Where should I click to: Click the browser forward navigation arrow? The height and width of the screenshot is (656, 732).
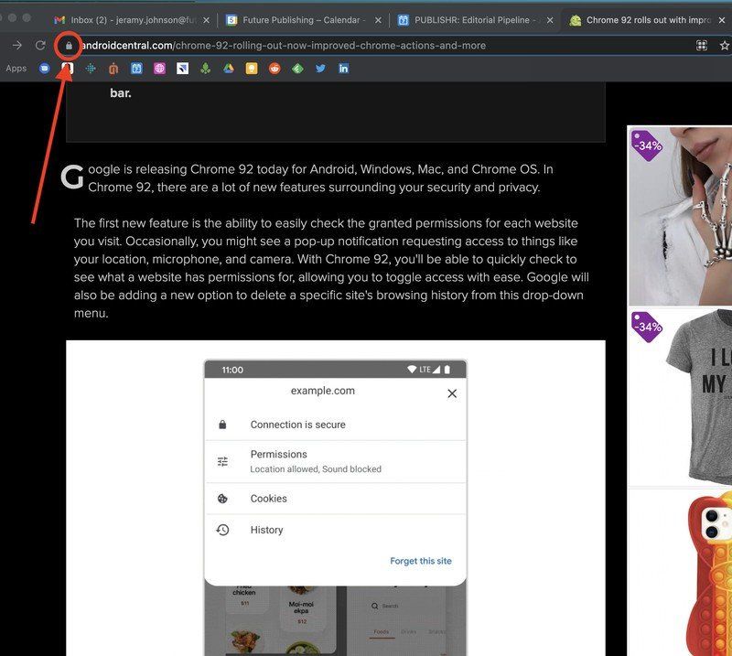click(x=16, y=44)
